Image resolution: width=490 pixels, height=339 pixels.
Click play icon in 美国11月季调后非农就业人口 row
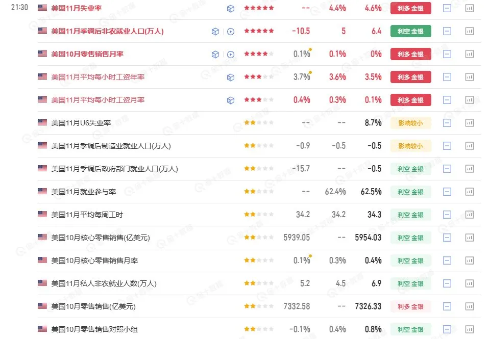[231, 32]
